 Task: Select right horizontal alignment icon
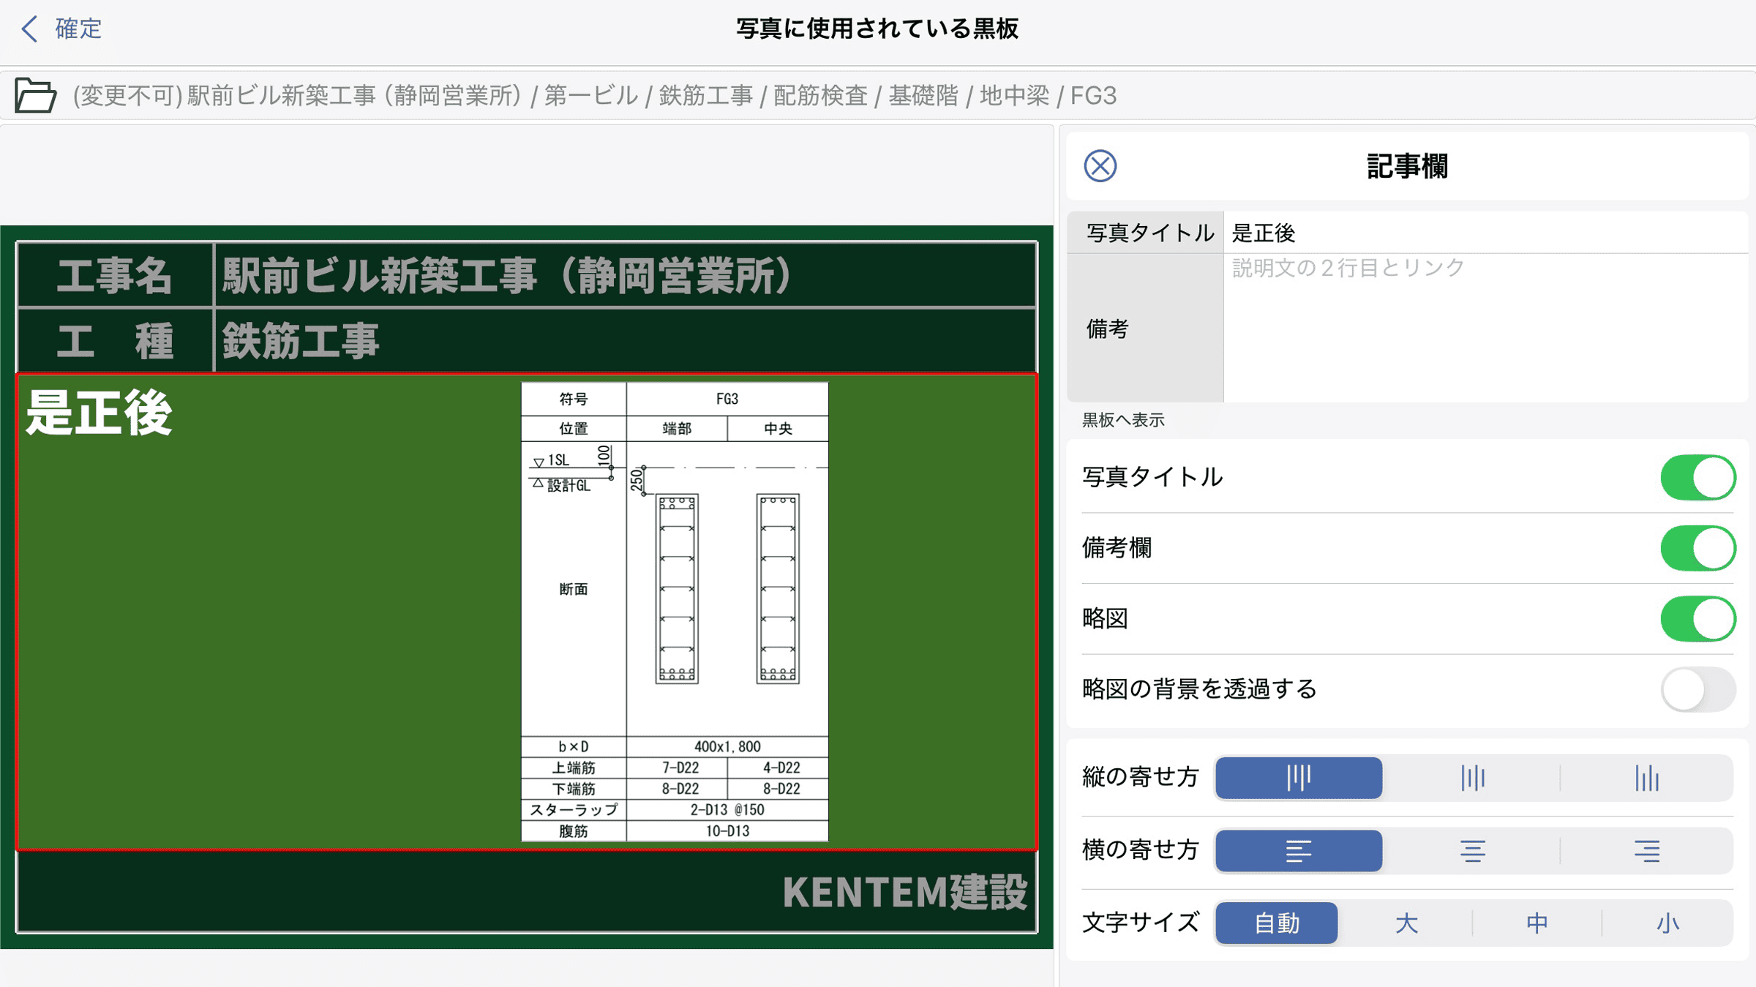[x=1646, y=850]
